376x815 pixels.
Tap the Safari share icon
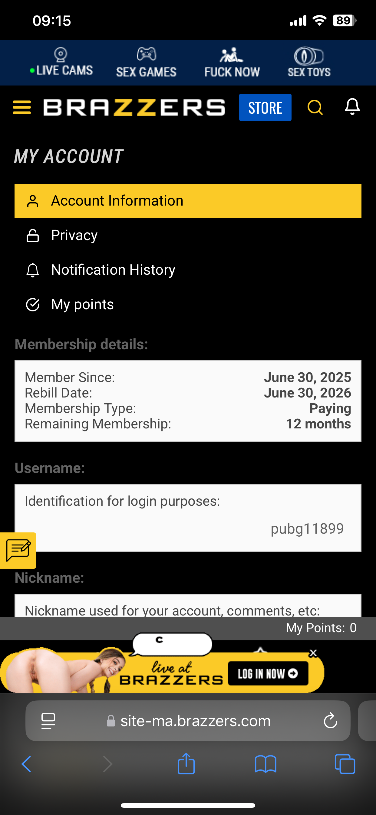pyautogui.click(x=186, y=764)
